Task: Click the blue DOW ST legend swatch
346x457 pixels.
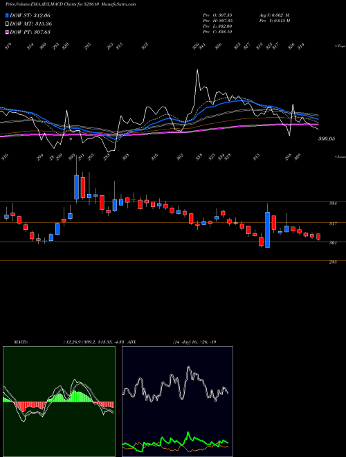Action: [8, 15]
